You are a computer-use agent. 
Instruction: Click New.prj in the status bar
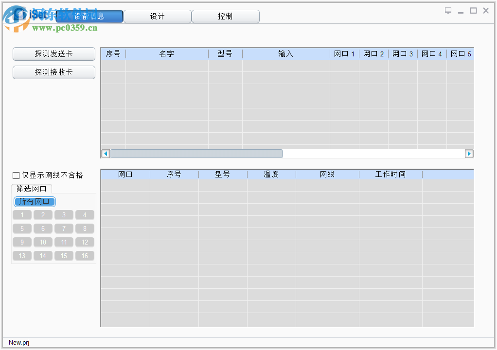(18, 342)
